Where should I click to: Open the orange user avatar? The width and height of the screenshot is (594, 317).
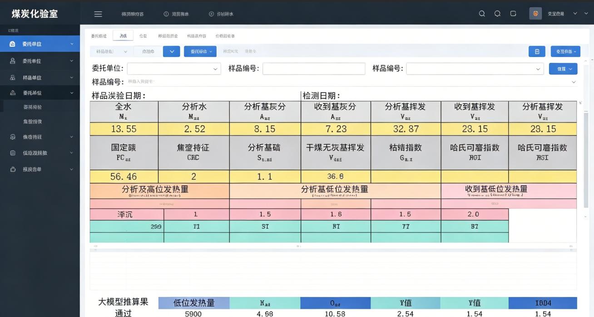(535, 14)
